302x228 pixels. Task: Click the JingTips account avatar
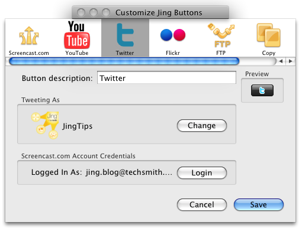click(45, 125)
